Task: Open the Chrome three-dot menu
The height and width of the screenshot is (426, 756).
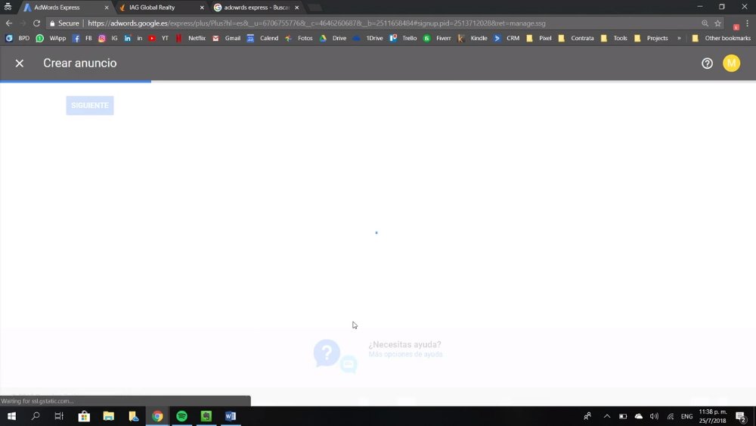Action: [748, 23]
